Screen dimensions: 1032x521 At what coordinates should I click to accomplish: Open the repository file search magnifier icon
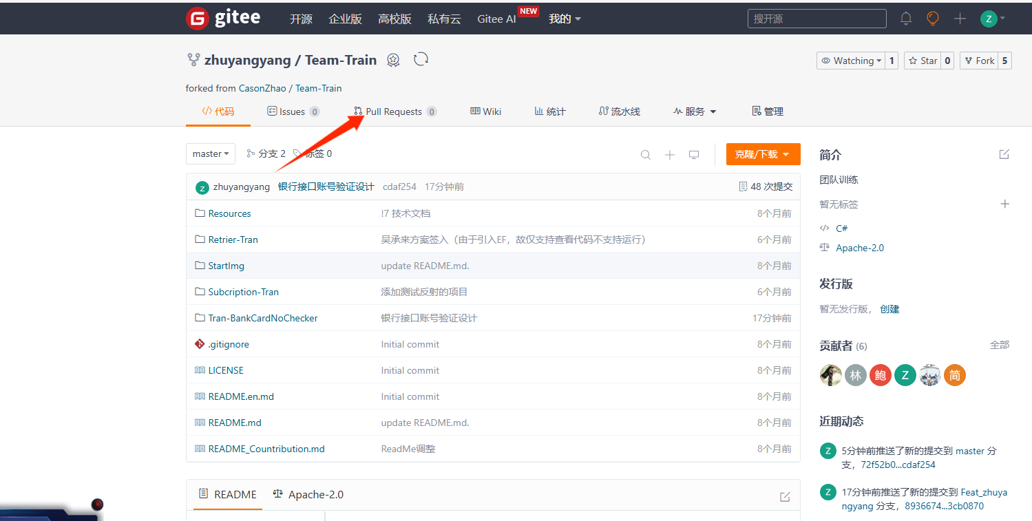[645, 154]
